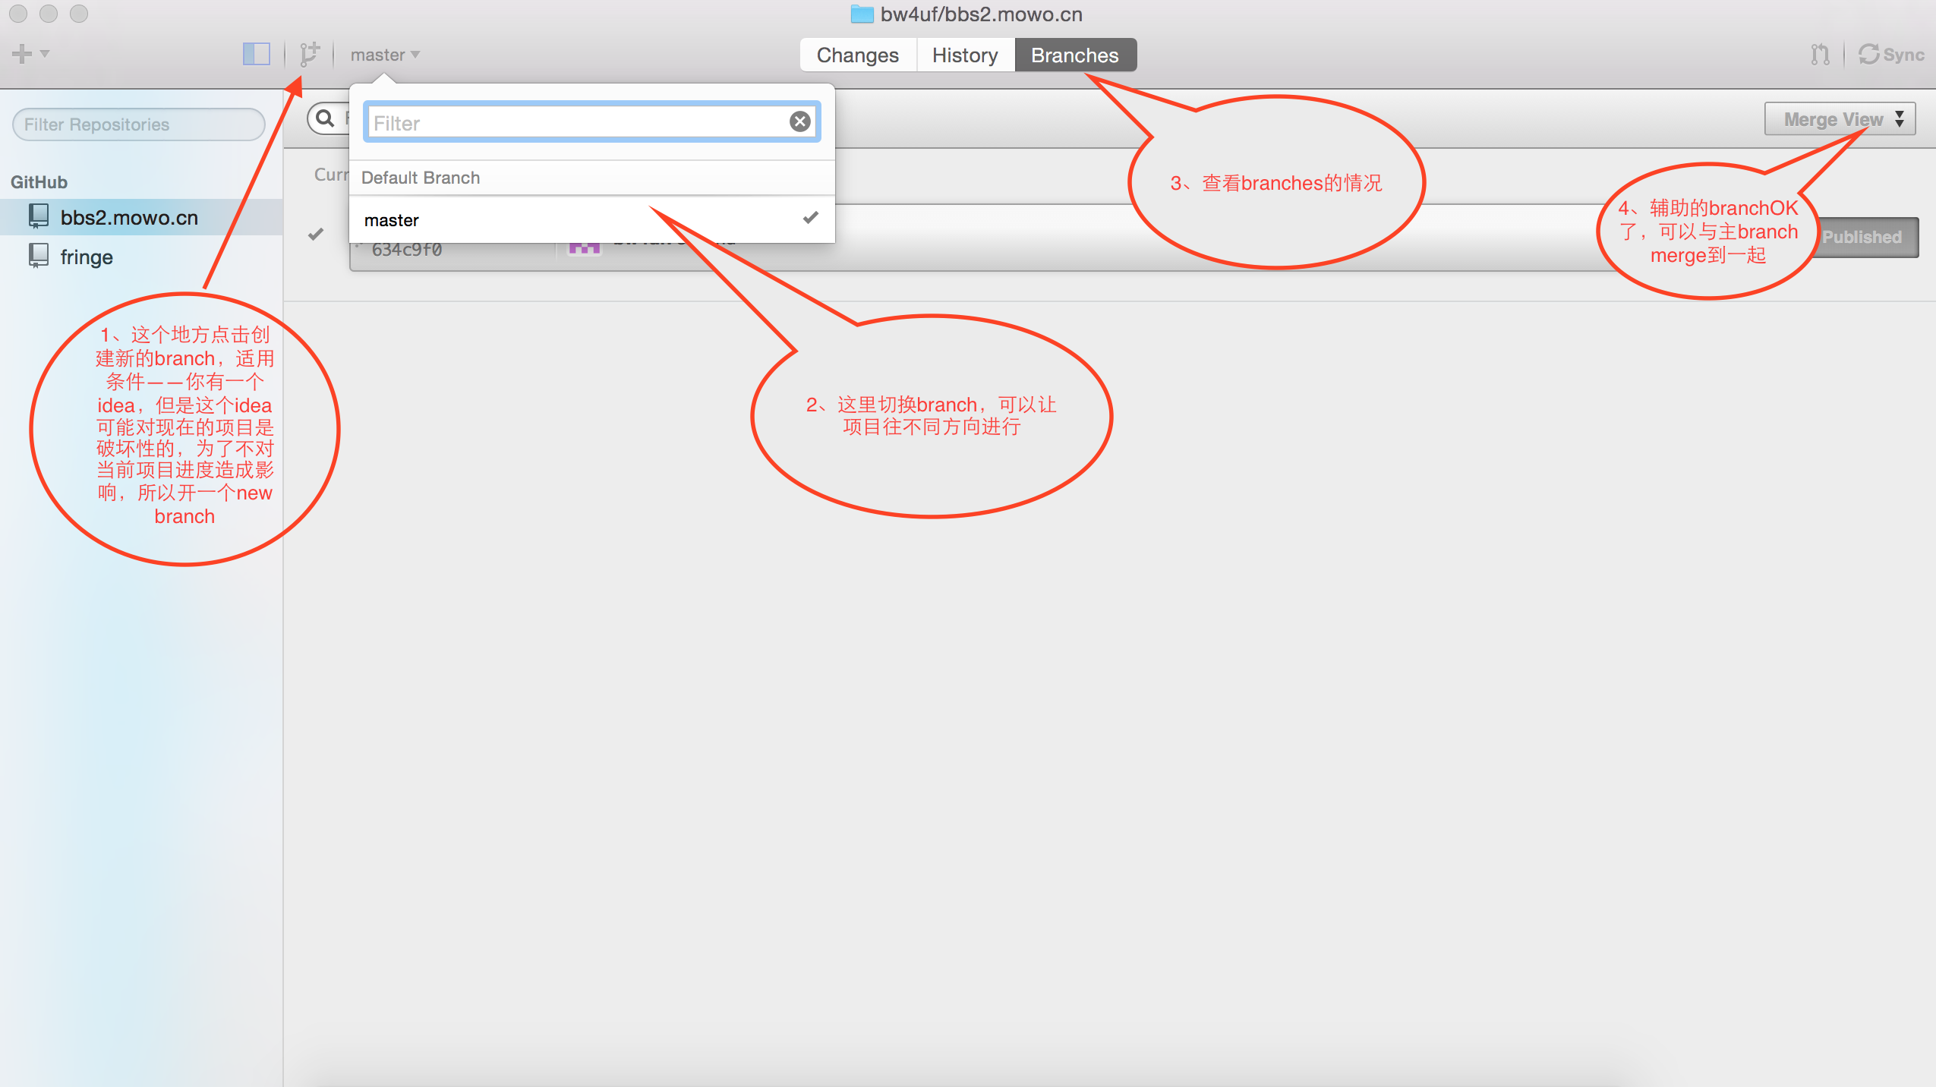Click the filter clear X icon
Viewport: 1936px width, 1087px height.
coord(799,121)
